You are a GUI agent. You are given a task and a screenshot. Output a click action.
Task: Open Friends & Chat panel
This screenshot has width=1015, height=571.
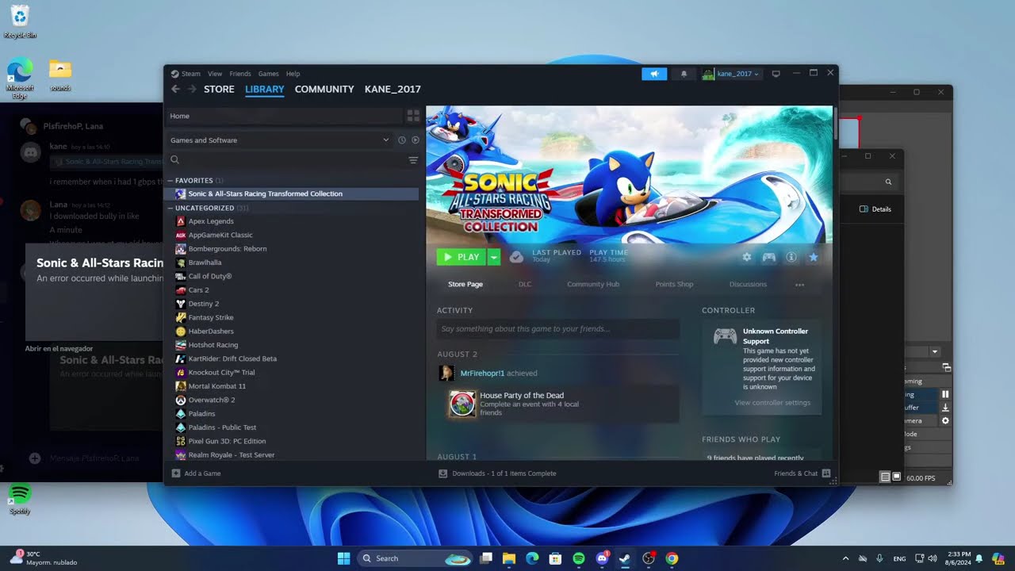click(x=802, y=473)
